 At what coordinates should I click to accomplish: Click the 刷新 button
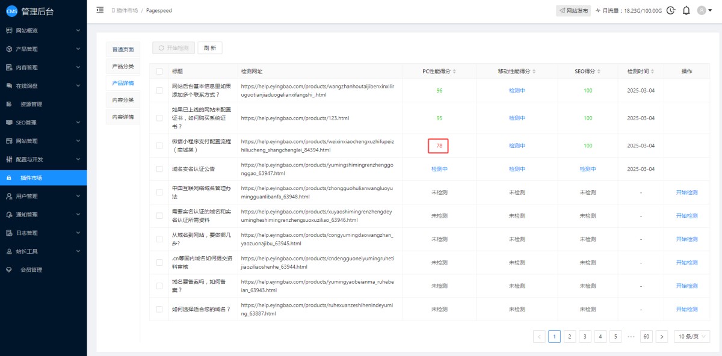(210, 48)
